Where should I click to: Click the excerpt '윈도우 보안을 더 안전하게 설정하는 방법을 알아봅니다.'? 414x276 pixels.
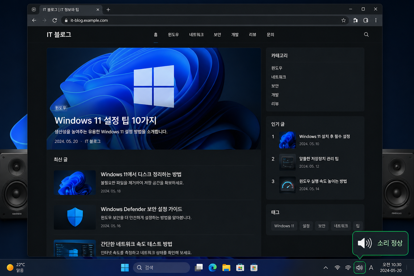pos(146,218)
